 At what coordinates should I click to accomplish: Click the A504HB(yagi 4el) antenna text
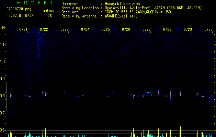121,16
